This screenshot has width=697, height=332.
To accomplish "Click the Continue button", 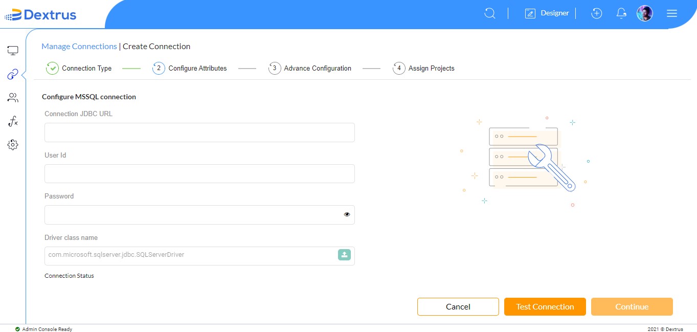I will pyautogui.click(x=632, y=307).
